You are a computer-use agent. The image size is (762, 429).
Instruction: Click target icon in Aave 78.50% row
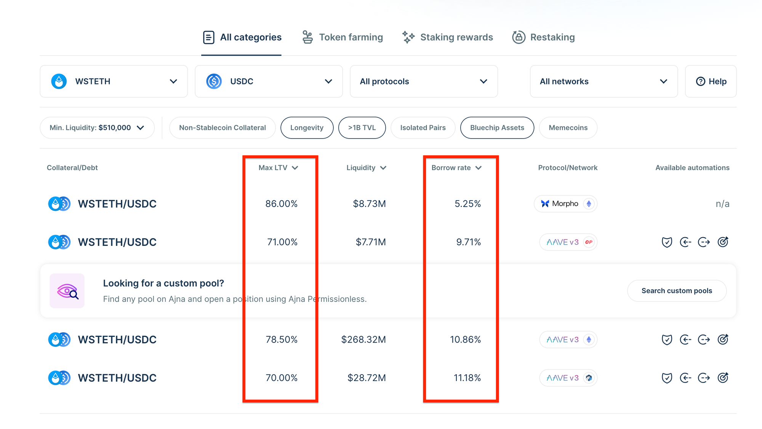[723, 339]
